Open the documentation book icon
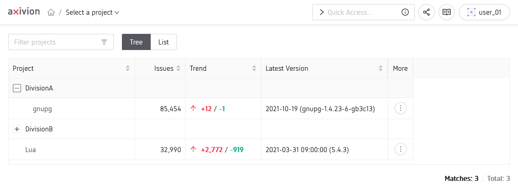The image size is (518, 192). [447, 13]
